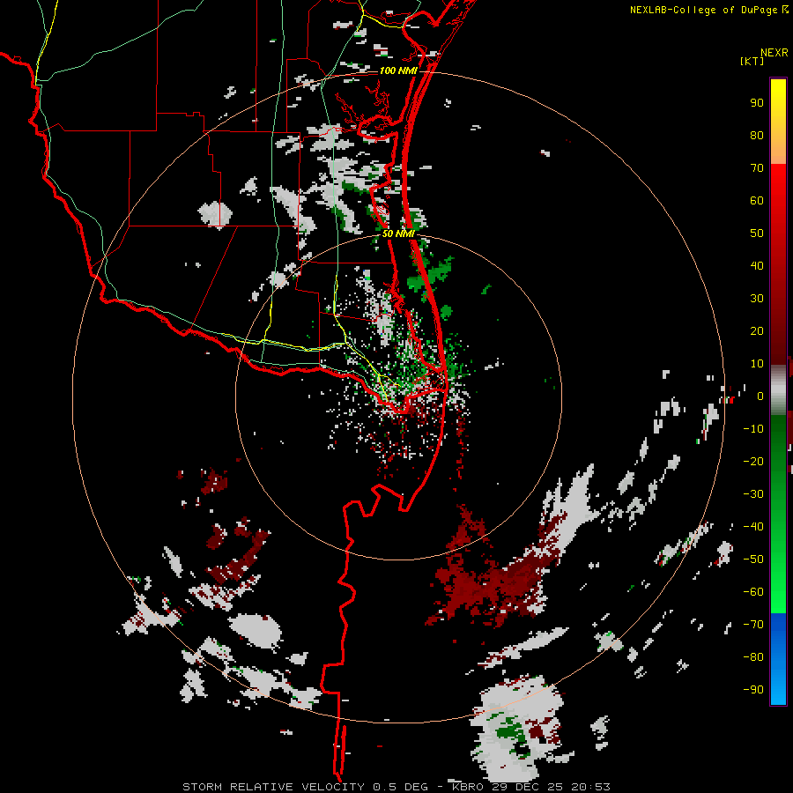
Task: Click the 80 value on velocity scale
Action: pos(757,135)
